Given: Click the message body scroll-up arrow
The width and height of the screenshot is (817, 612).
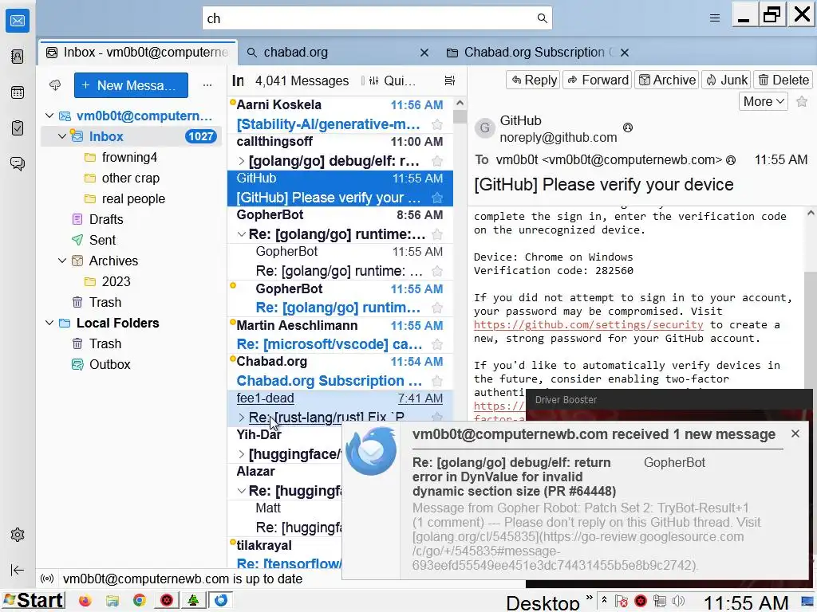Looking at the screenshot, I should point(811,214).
